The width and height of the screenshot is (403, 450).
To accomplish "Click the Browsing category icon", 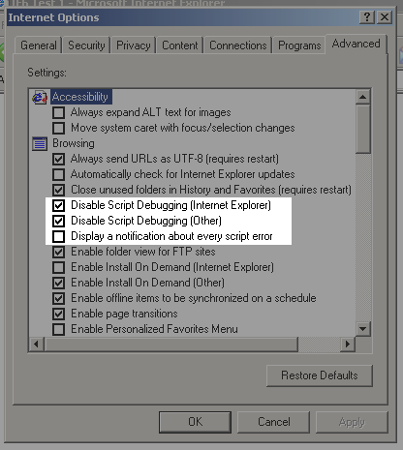I will point(40,143).
